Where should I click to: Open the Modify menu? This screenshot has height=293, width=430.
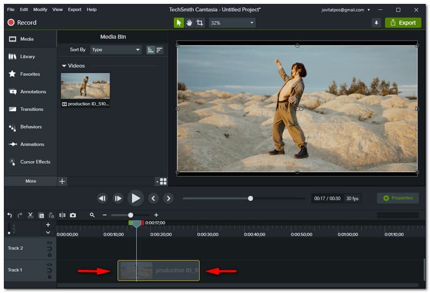[x=40, y=10]
